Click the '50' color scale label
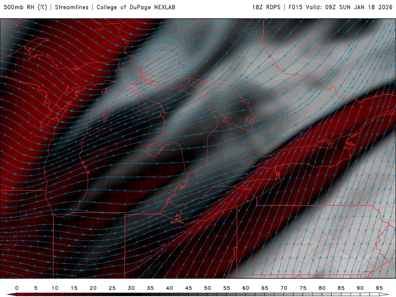This screenshot has width=396, height=297. coord(207,288)
